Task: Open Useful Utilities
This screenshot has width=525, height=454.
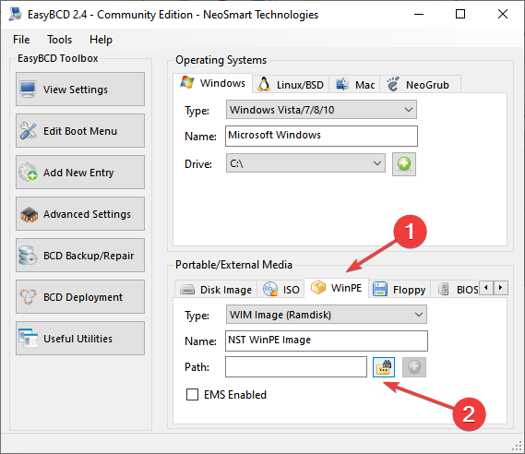Action: click(80, 338)
